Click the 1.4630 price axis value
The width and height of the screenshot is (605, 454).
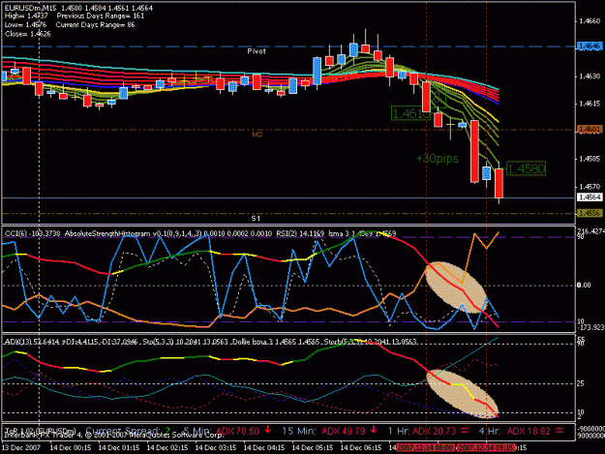pyautogui.click(x=590, y=76)
